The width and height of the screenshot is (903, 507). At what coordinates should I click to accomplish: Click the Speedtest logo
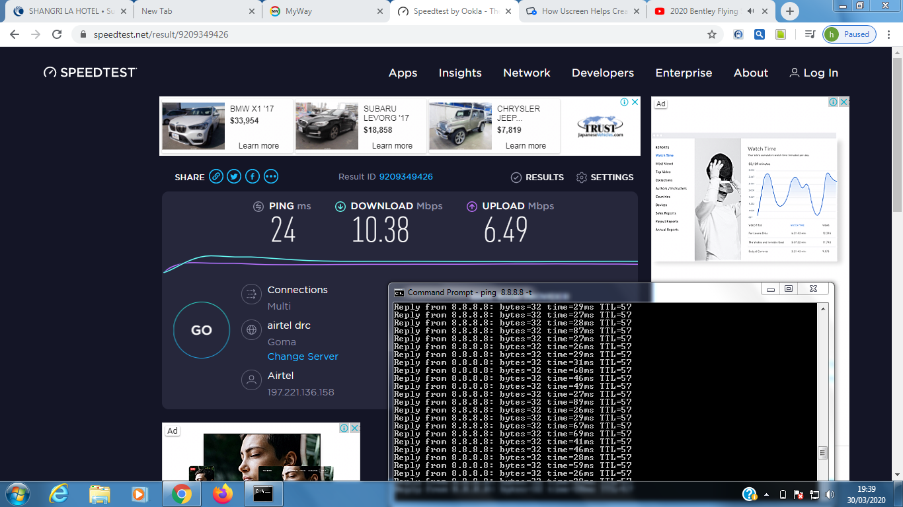(90, 73)
